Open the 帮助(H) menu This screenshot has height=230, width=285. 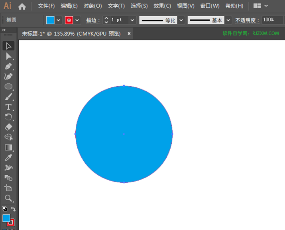click(x=234, y=6)
